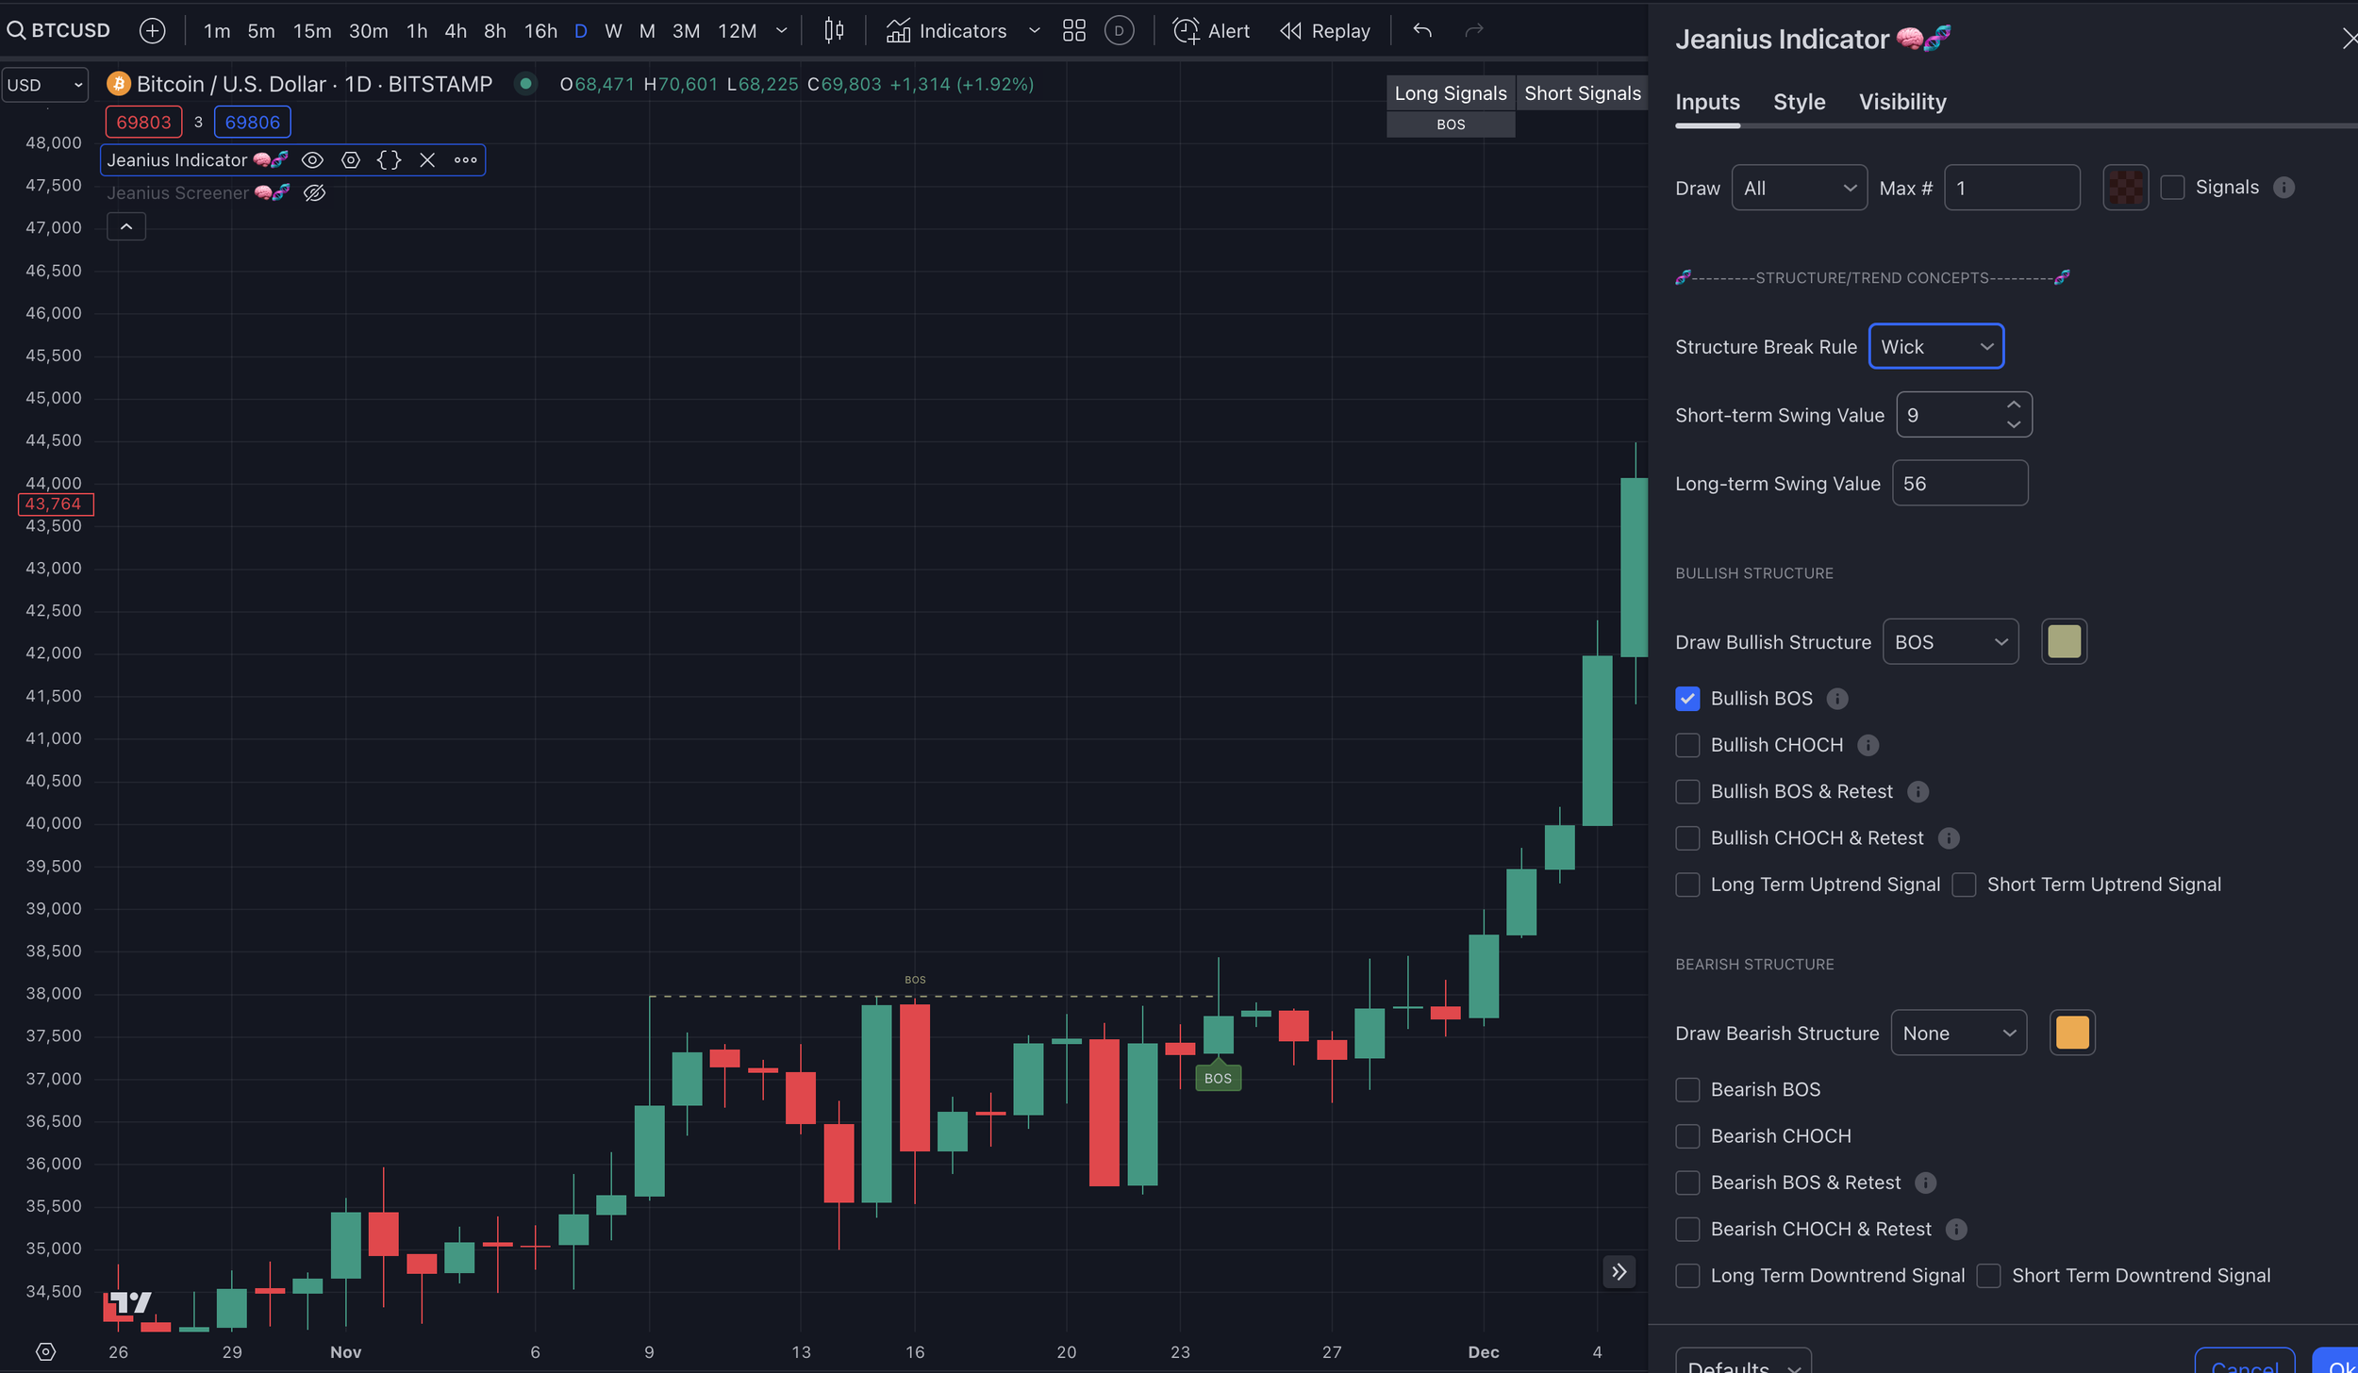Select the 4h timeframe
The width and height of the screenshot is (2358, 1373).
coord(456,31)
